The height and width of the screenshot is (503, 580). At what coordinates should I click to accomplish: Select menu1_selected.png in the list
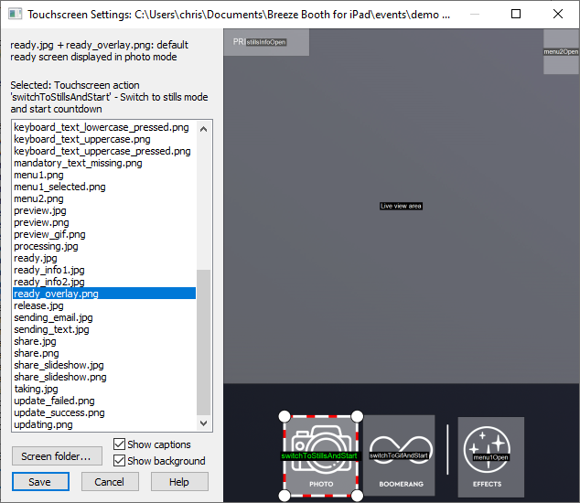(104, 187)
